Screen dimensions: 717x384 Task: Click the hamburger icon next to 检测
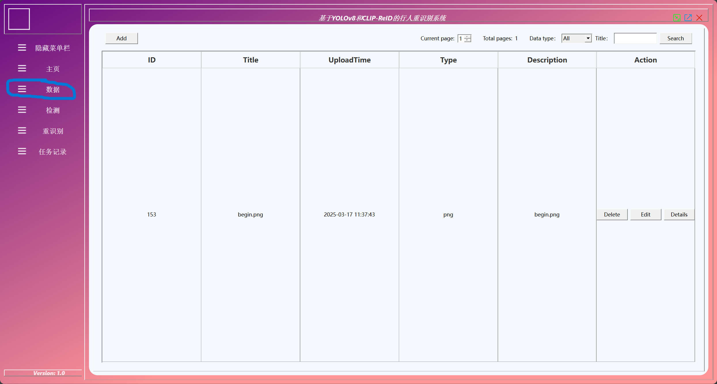pos(22,110)
